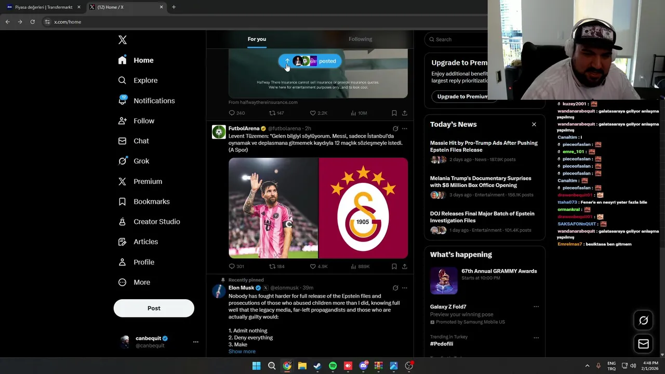The height and width of the screenshot is (374, 665).
Task: Open canbequit account switcher ellipsis
Action: coord(196,342)
